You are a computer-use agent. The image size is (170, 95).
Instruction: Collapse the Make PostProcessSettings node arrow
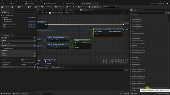click(108, 36)
